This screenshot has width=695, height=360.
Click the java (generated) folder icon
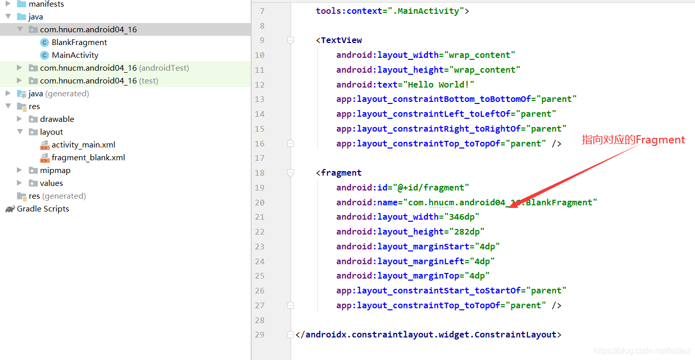point(22,94)
